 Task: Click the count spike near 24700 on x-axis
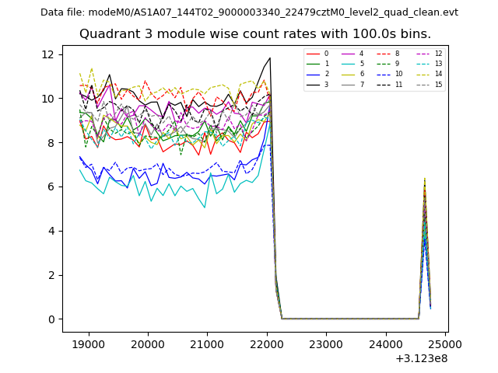(x=424, y=180)
